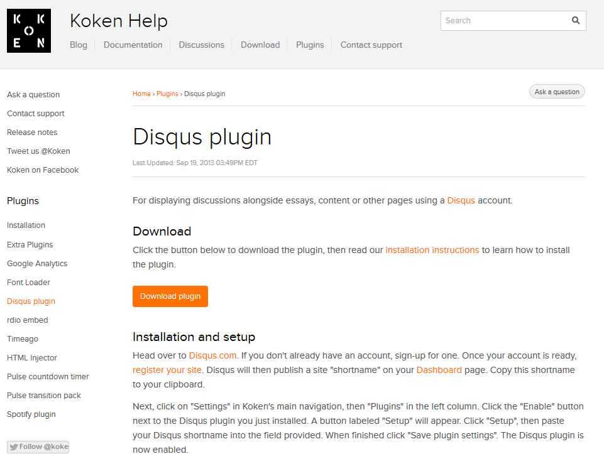Image resolution: width=604 pixels, height=454 pixels.
Task: Click Contact support in the sidebar
Action: (x=36, y=114)
